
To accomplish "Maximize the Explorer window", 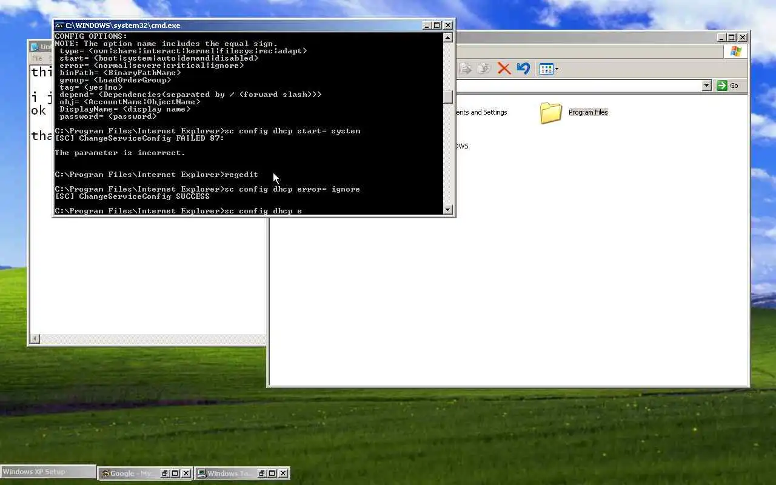I will 732,38.
